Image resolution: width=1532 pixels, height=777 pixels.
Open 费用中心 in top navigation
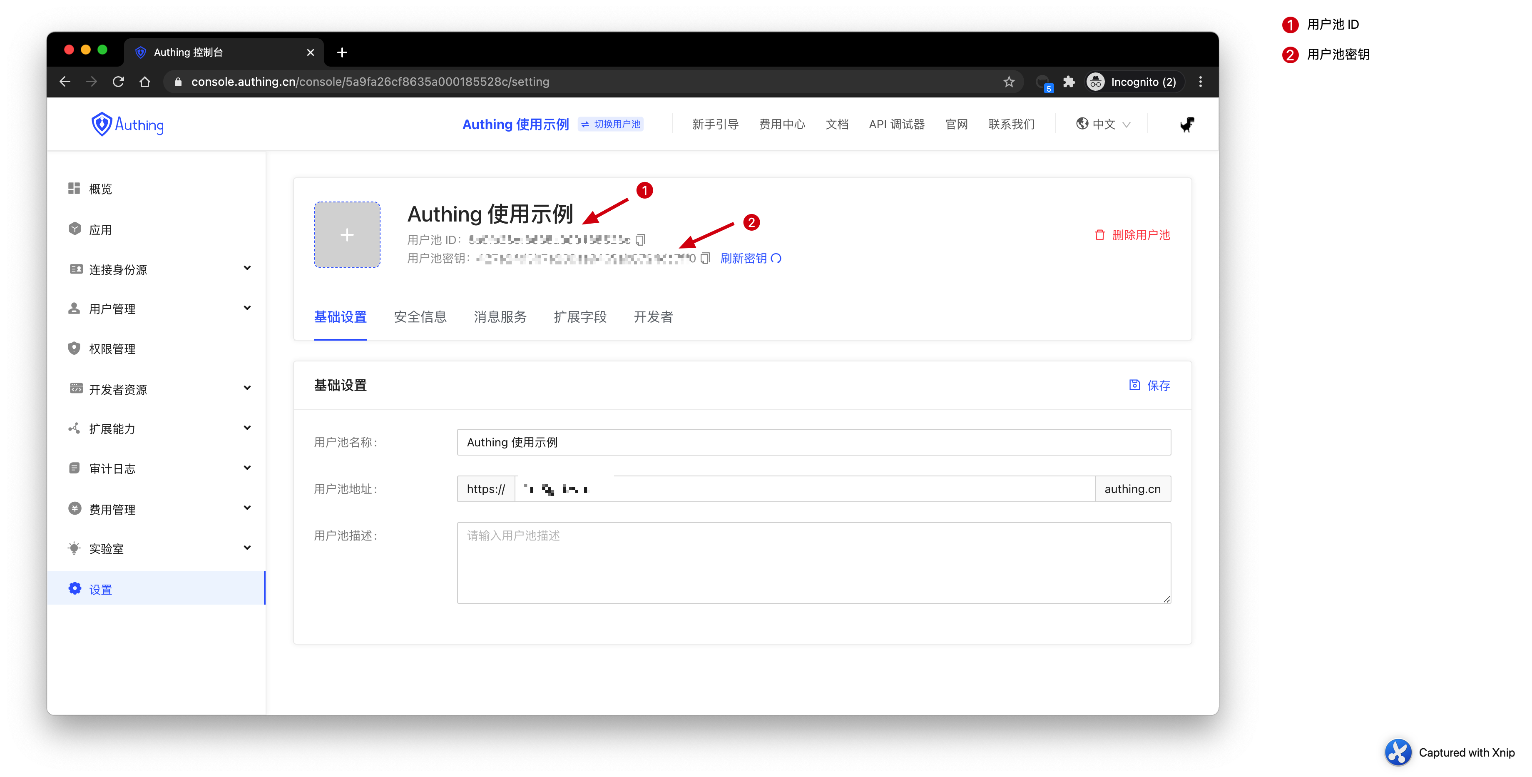[782, 125]
